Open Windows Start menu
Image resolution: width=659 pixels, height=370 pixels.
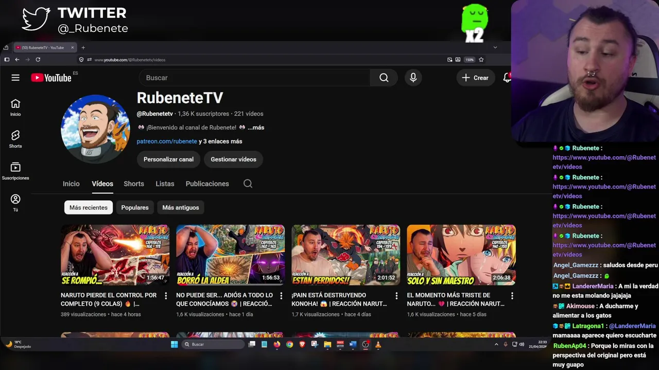174,344
